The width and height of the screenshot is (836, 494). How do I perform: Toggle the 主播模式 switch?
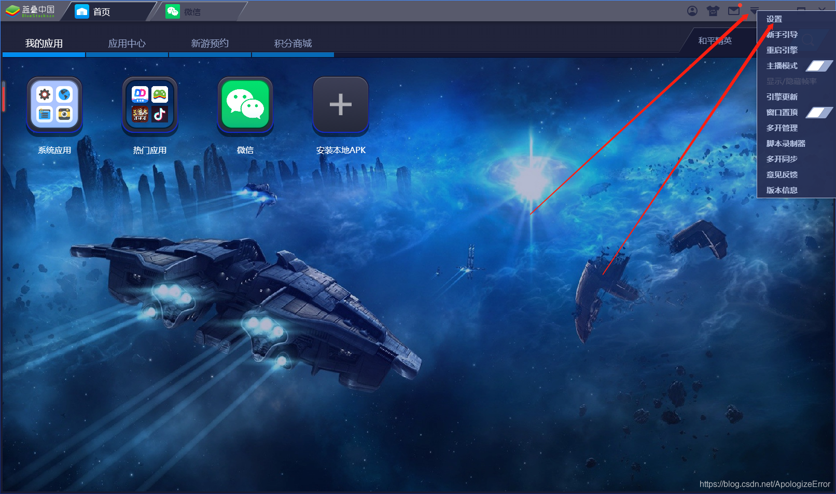pyautogui.click(x=819, y=66)
